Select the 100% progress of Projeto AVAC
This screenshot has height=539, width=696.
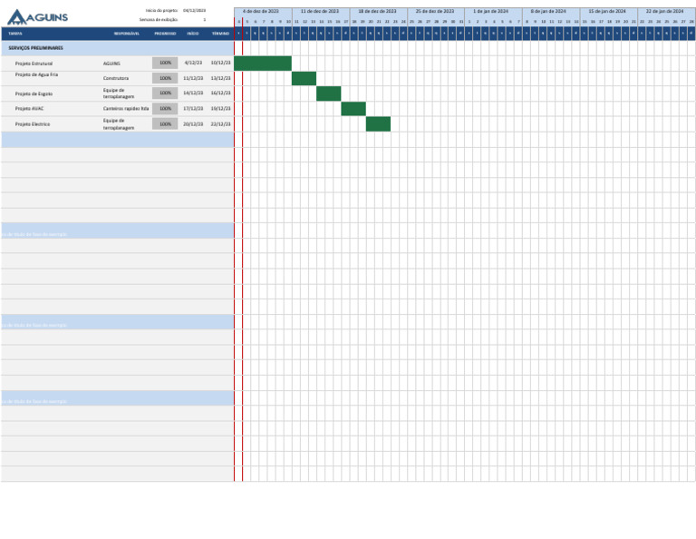(165, 108)
